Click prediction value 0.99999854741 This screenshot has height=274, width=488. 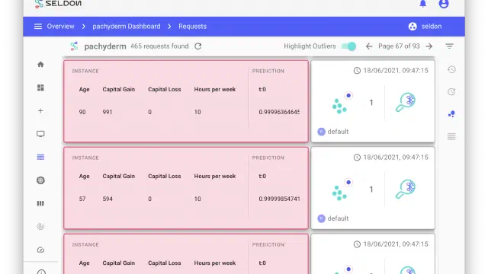point(279,199)
